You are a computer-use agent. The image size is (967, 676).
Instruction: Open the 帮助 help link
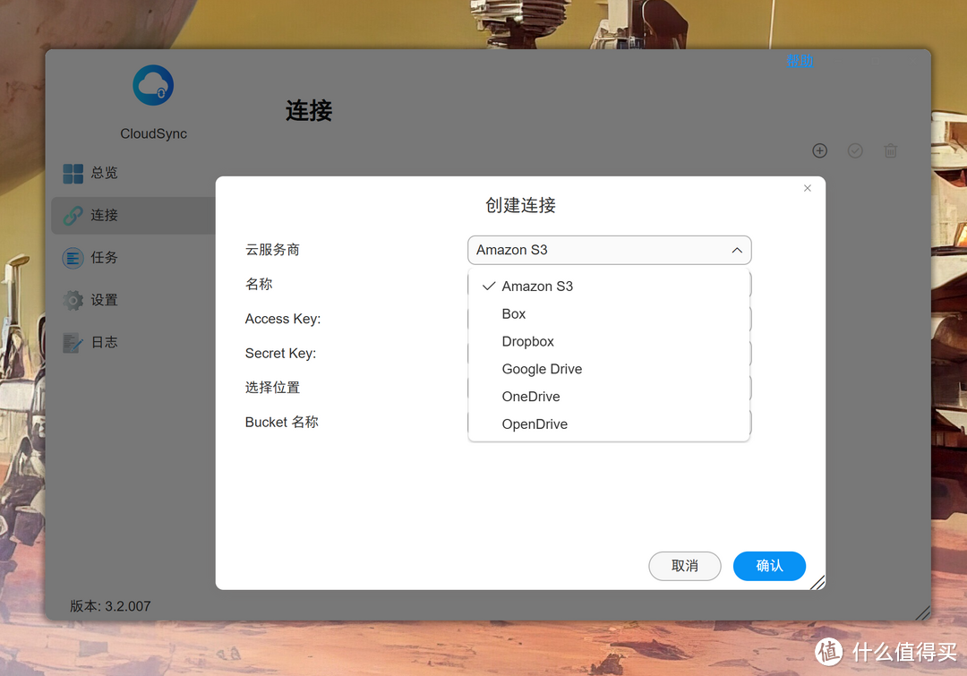[800, 61]
